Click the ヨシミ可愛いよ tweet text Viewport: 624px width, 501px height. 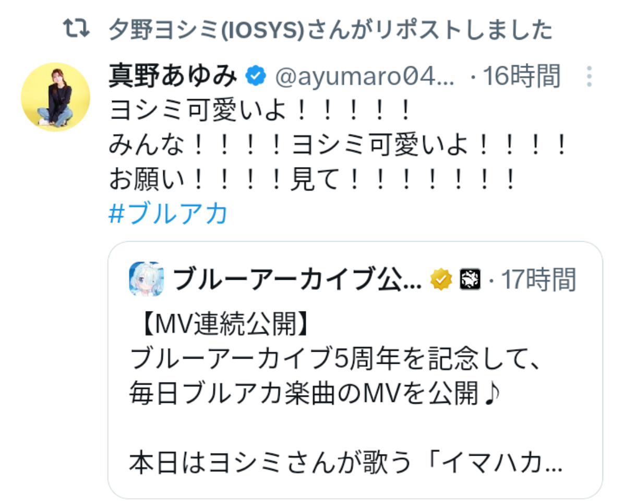tap(259, 110)
